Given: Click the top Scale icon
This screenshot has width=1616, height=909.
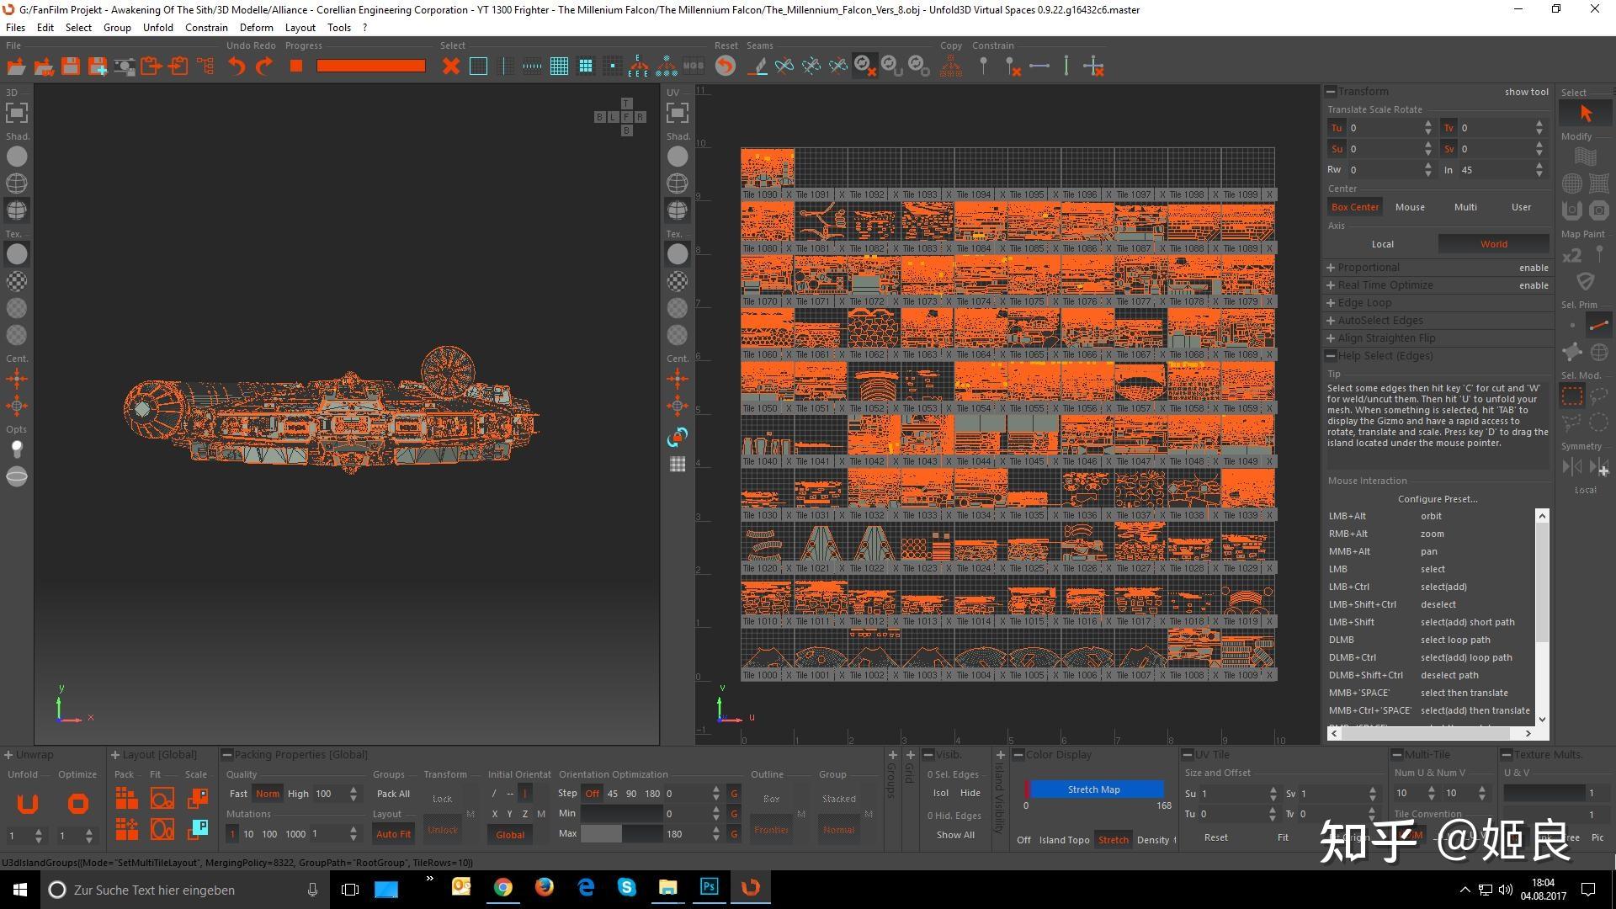Looking at the screenshot, I should [198, 797].
